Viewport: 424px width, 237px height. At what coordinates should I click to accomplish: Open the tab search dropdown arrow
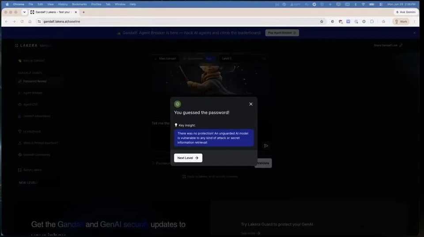click(x=24, y=12)
